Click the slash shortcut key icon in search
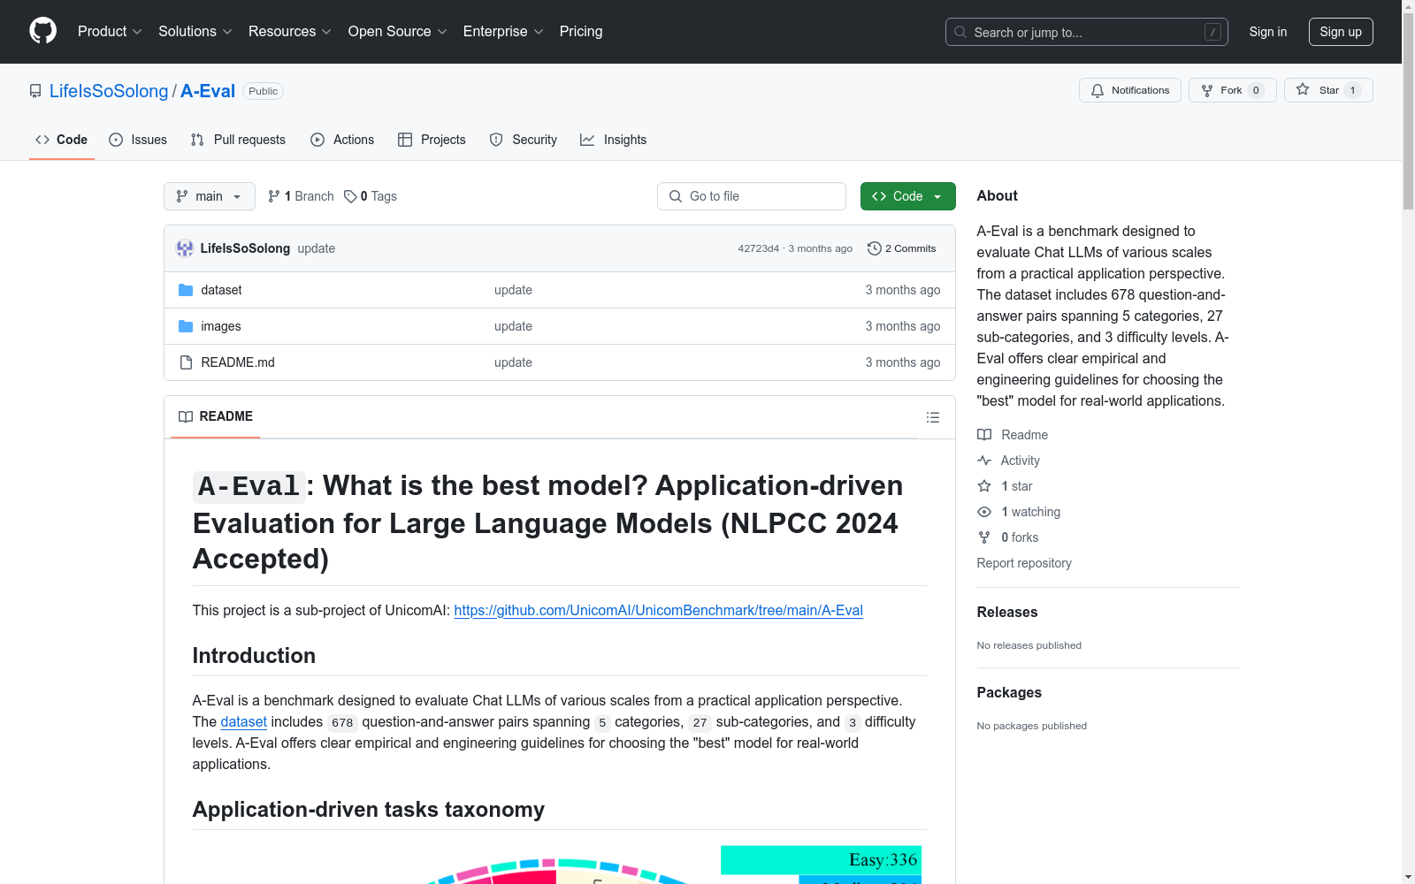1415x884 pixels. click(1212, 32)
